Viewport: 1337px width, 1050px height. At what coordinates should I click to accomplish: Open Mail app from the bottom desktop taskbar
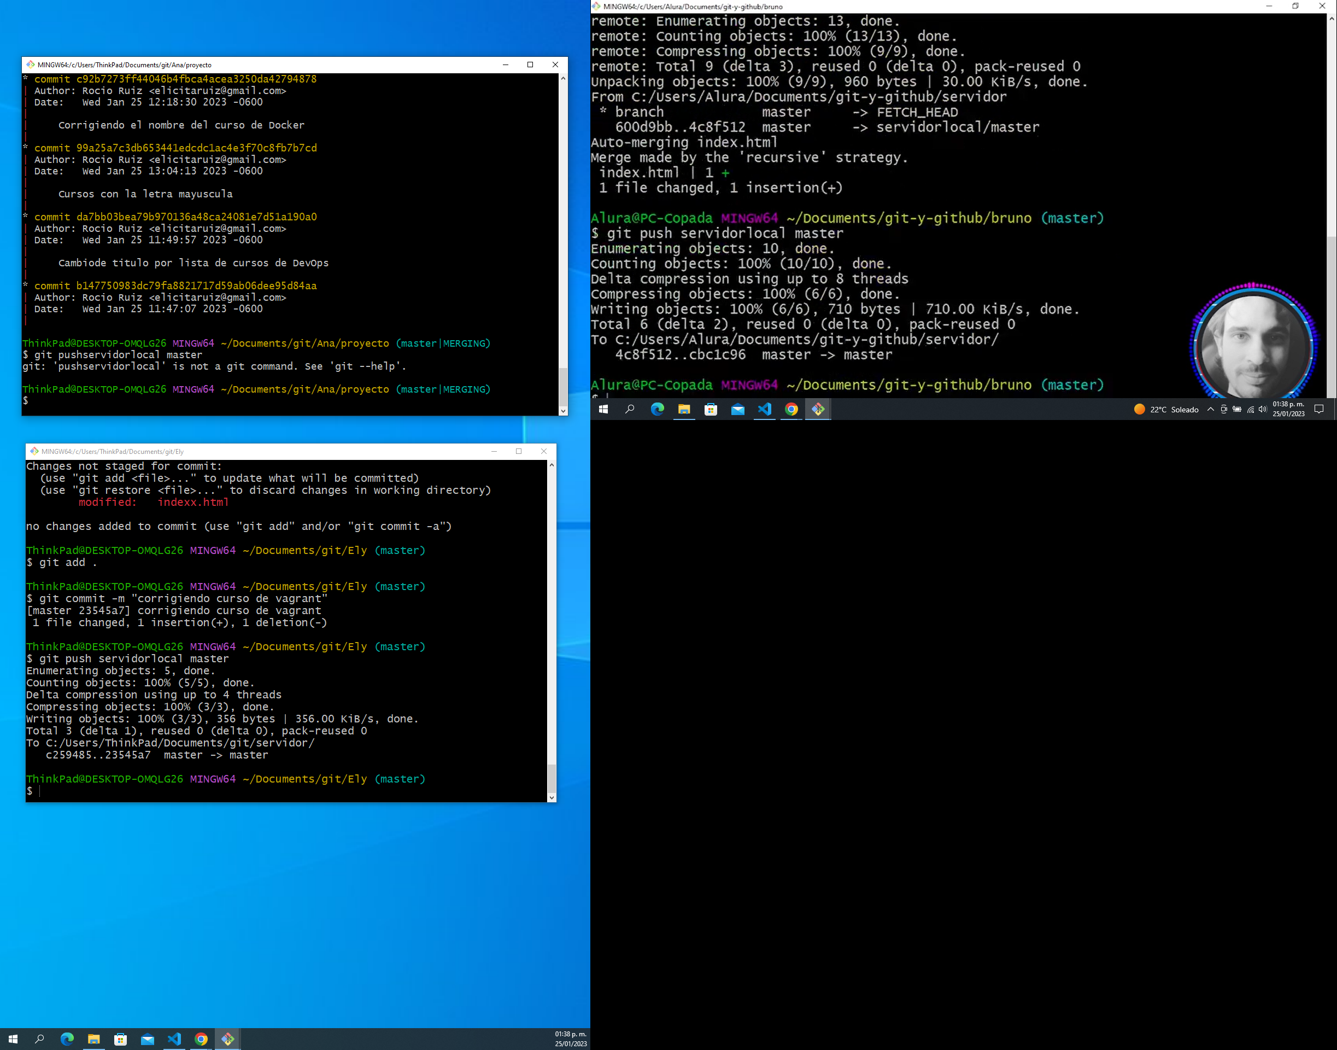(x=148, y=1039)
